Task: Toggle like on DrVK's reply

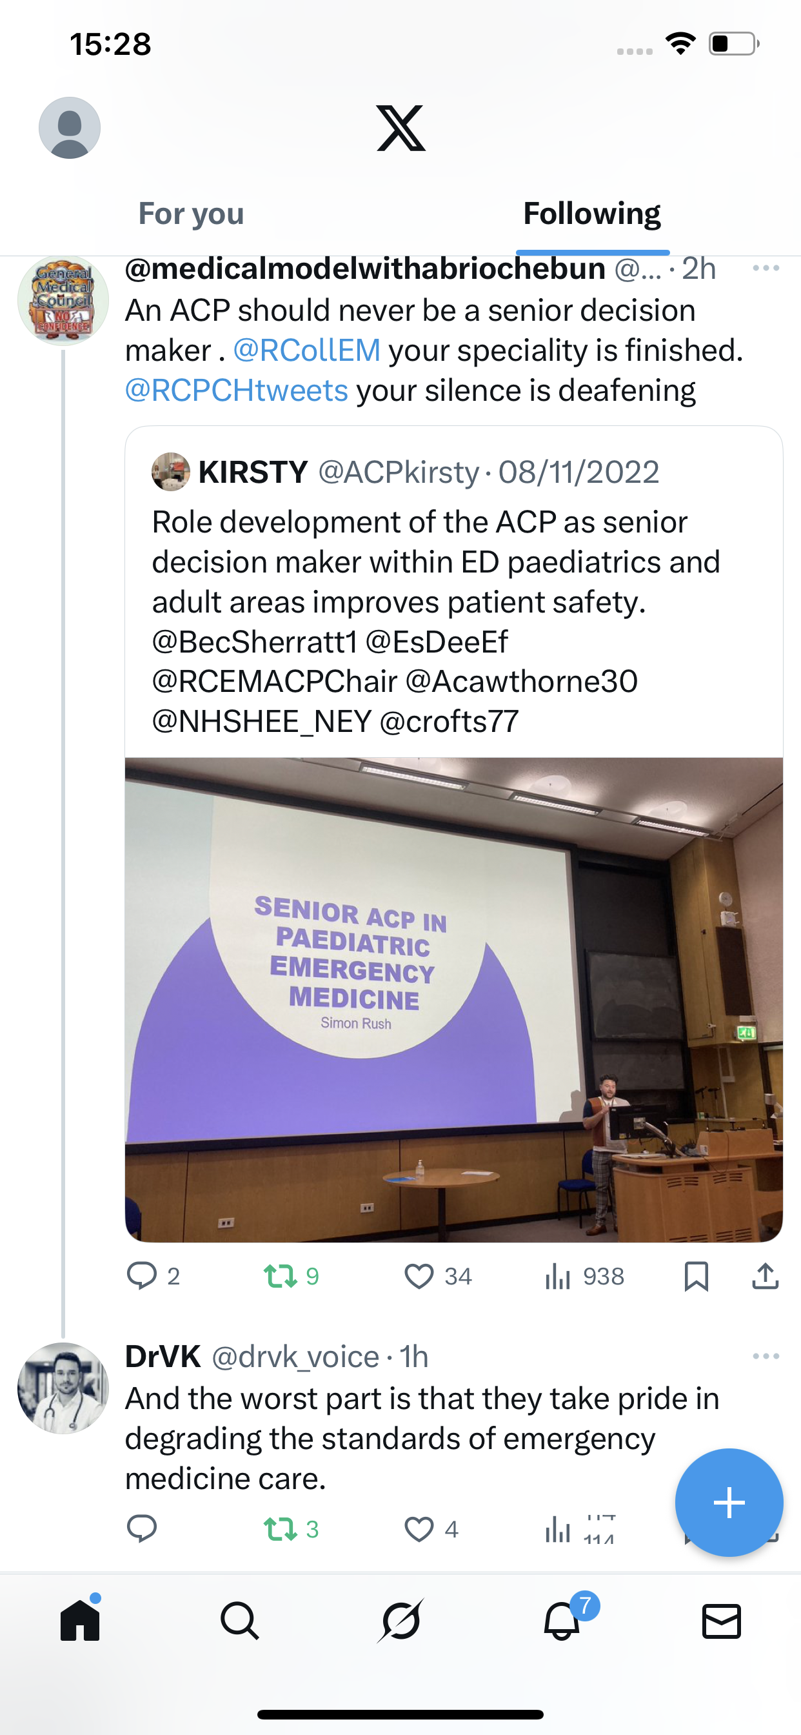Action: tap(419, 1529)
